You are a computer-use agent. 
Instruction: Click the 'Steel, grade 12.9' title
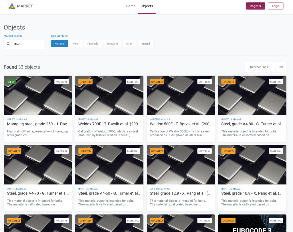point(180,193)
